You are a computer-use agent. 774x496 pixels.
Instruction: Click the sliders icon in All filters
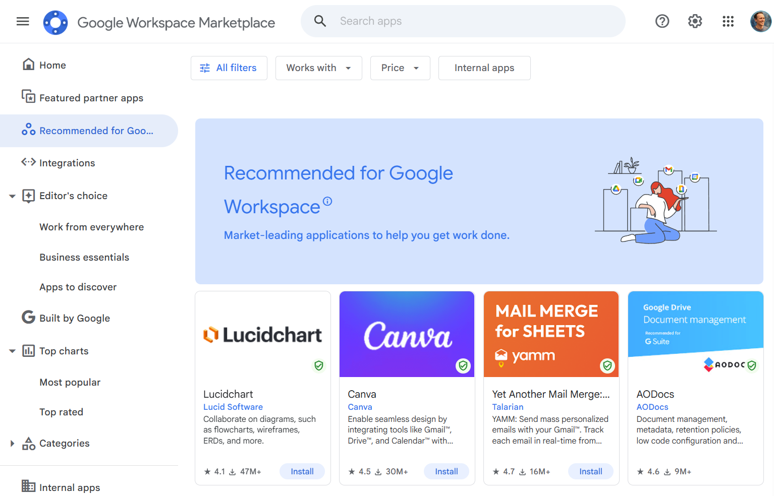point(205,68)
